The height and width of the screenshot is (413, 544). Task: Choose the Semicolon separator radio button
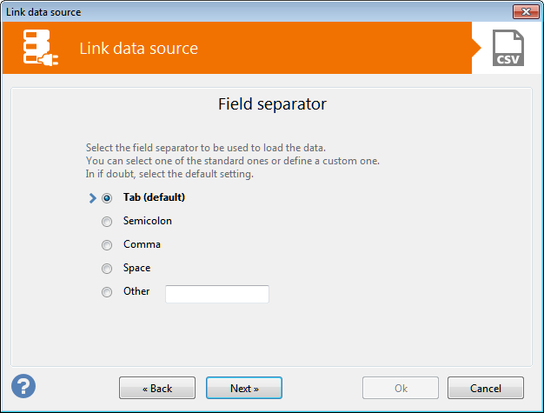(107, 222)
